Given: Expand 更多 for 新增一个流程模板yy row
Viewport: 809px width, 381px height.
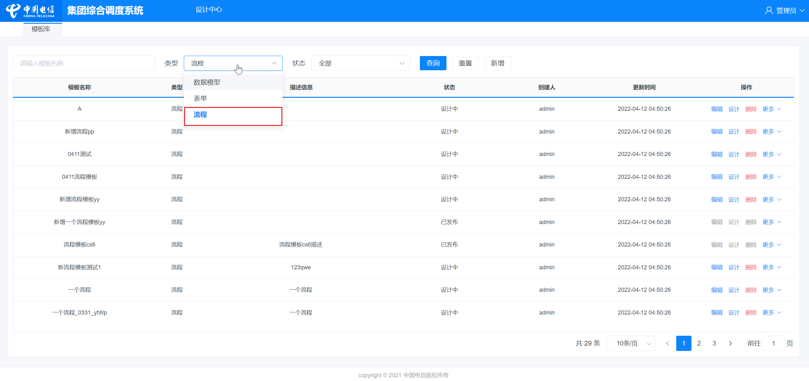Looking at the screenshot, I should click(x=772, y=222).
